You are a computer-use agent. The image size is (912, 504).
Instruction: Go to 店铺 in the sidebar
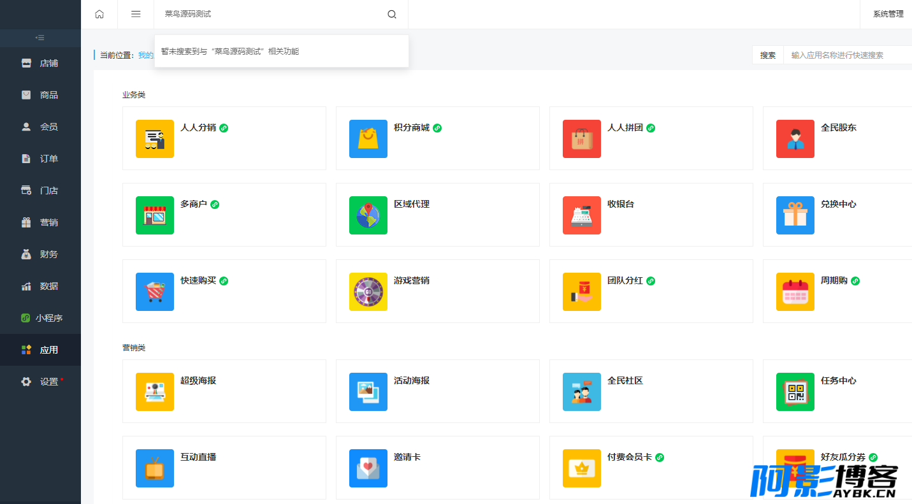coord(40,63)
